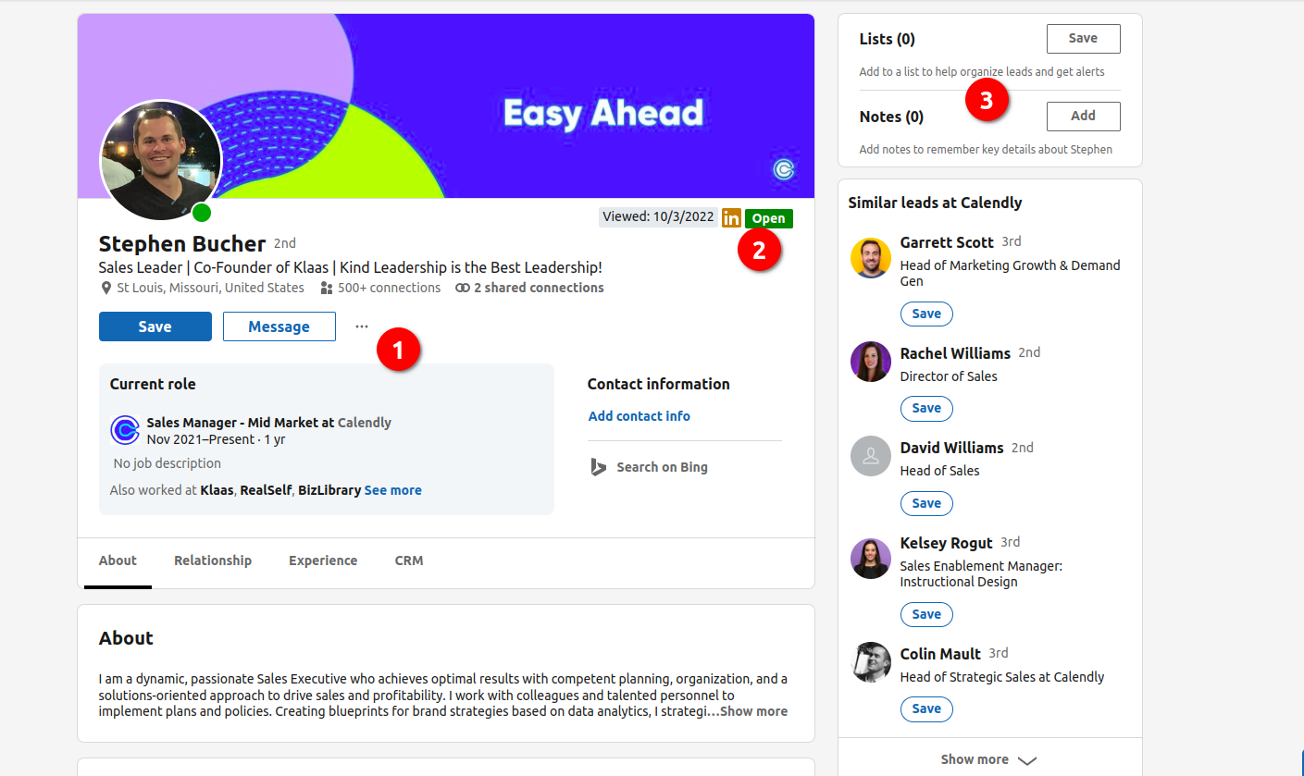Expand About text with Show more
The image size is (1304, 776).
[754, 711]
